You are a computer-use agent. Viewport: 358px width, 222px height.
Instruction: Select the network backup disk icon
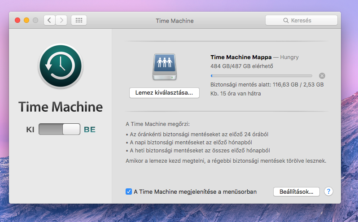[164, 67]
